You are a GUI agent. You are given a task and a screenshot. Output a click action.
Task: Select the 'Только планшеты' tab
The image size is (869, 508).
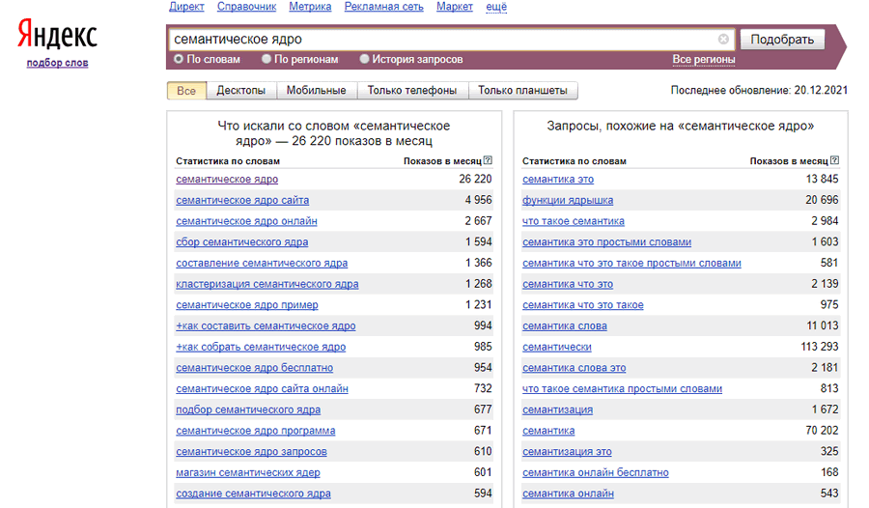(522, 91)
